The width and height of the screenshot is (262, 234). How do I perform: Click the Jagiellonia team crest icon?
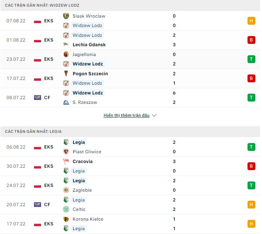pyautogui.click(x=66, y=54)
